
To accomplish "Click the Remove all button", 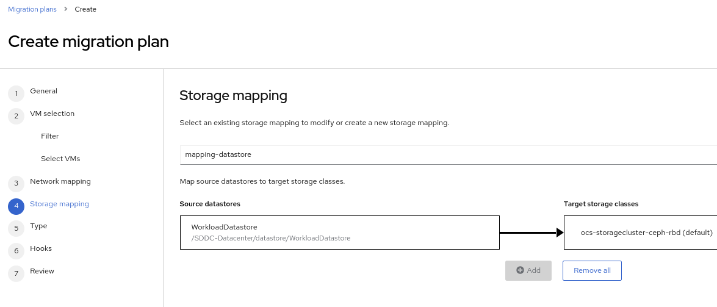I will pyautogui.click(x=592, y=270).
